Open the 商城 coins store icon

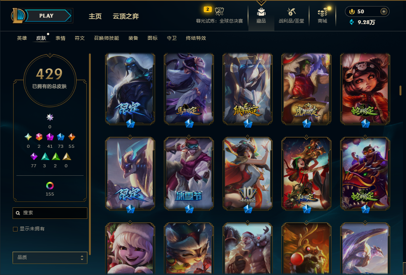[x=322, y=12]
